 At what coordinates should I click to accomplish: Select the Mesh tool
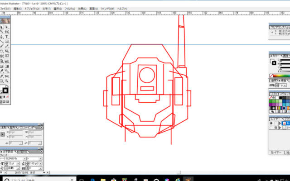pyautogui.click(x=2, y=66)
